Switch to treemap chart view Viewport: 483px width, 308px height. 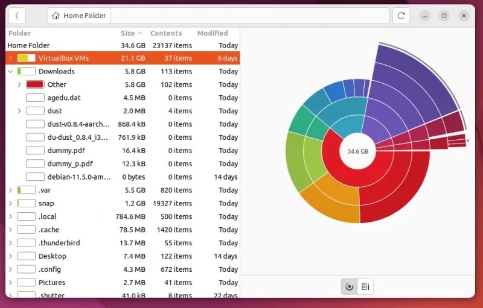click(365, 286)
